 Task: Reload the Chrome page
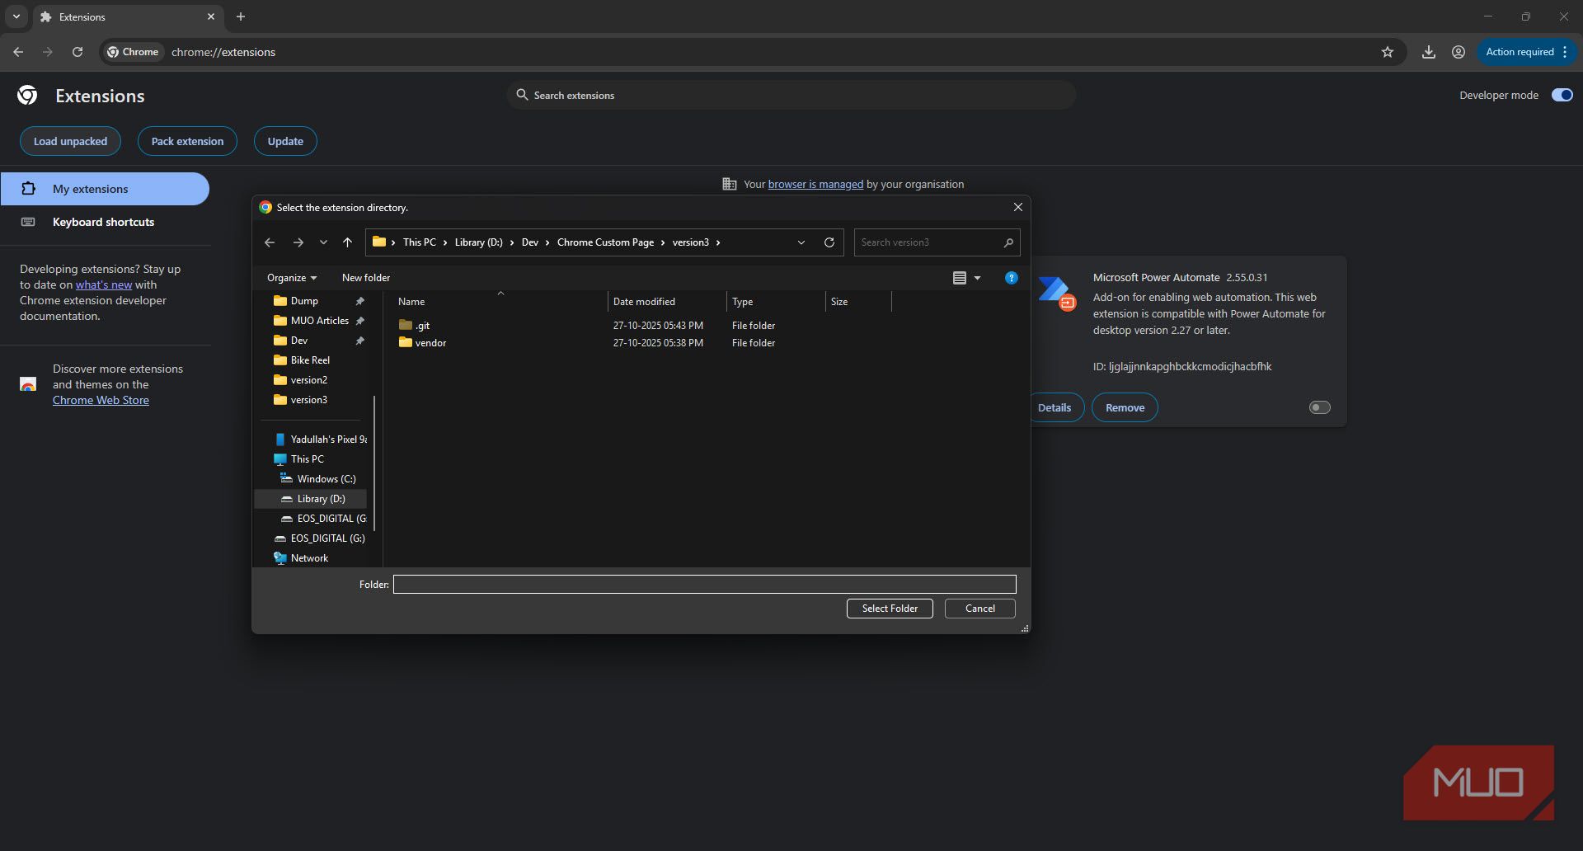point(78,52)
